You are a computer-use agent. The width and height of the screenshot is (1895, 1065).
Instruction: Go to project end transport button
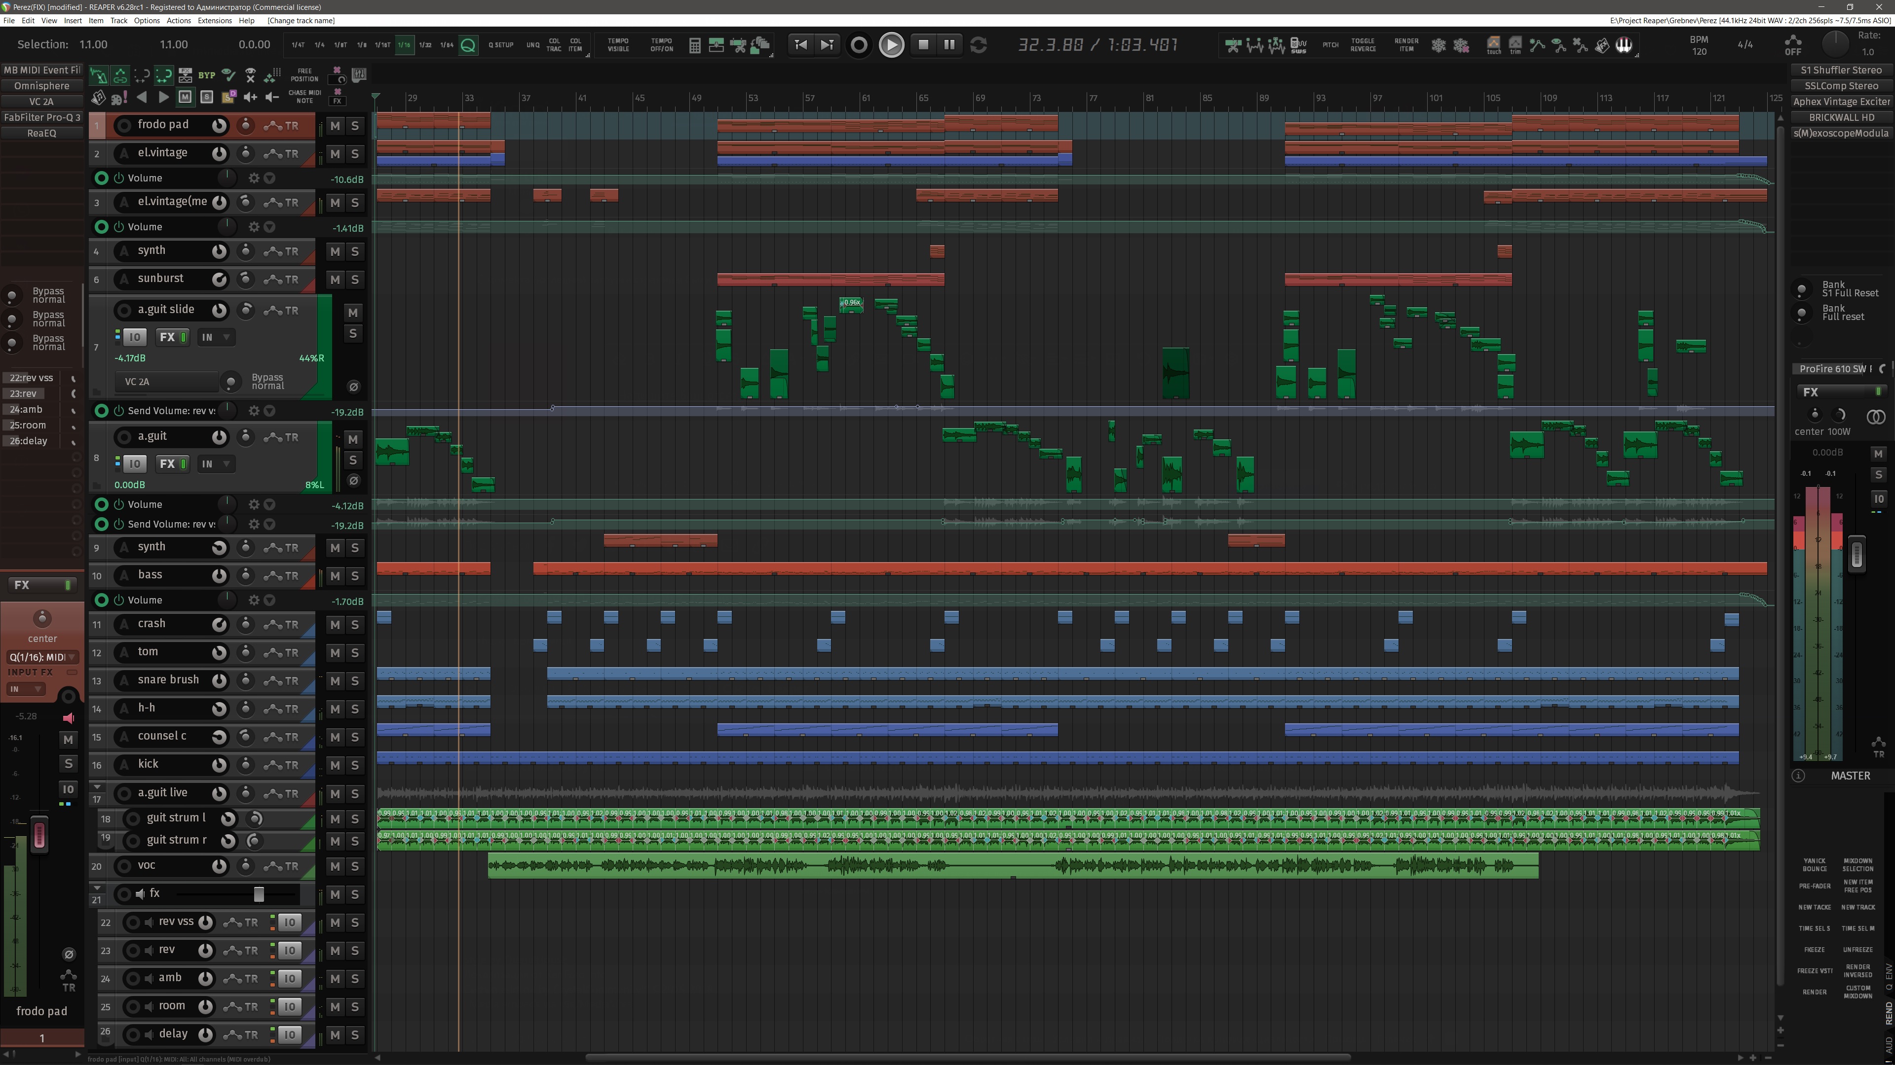click(x=827, y=44)
